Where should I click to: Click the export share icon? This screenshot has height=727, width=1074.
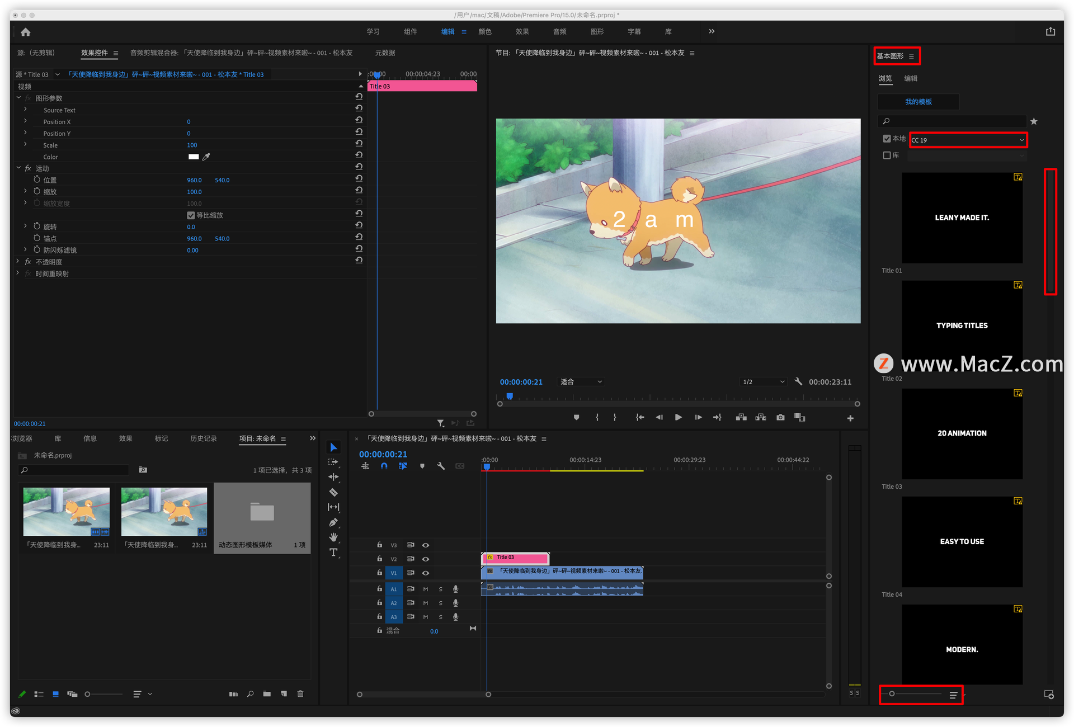click(1050, 32)
